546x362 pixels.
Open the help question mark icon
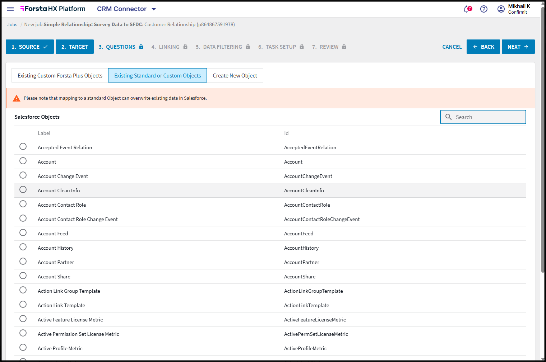click(x=484, y=9)
